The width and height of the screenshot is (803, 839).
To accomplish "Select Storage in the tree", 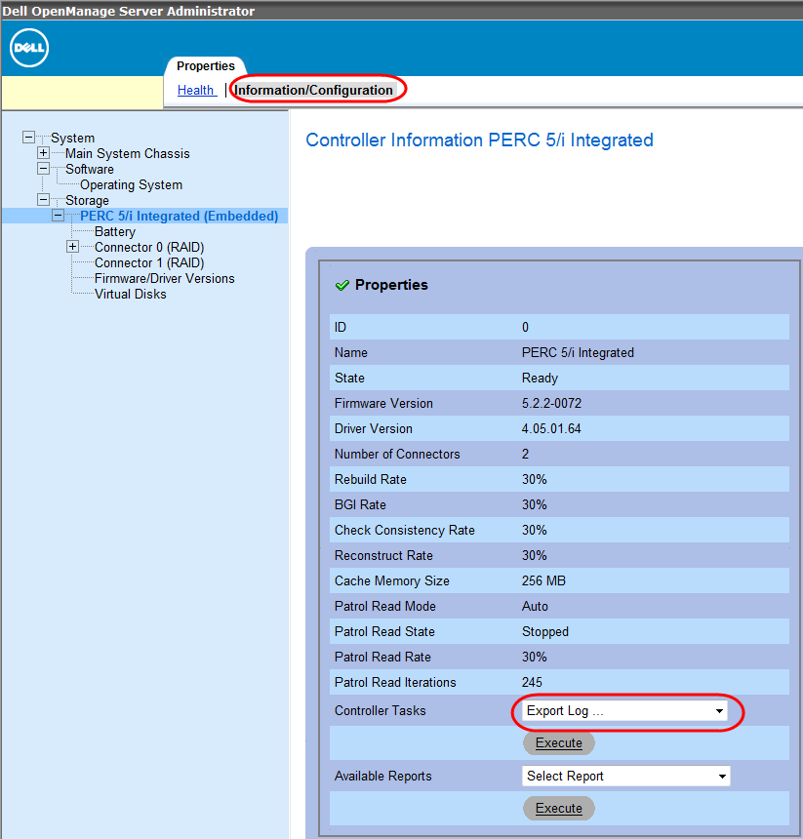I will click(87, 201).
